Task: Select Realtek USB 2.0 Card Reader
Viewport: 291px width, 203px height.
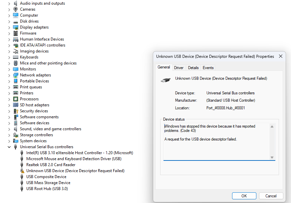Action: (51, 165)
